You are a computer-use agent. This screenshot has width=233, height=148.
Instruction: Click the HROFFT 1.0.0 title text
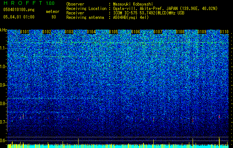(29, 3)
